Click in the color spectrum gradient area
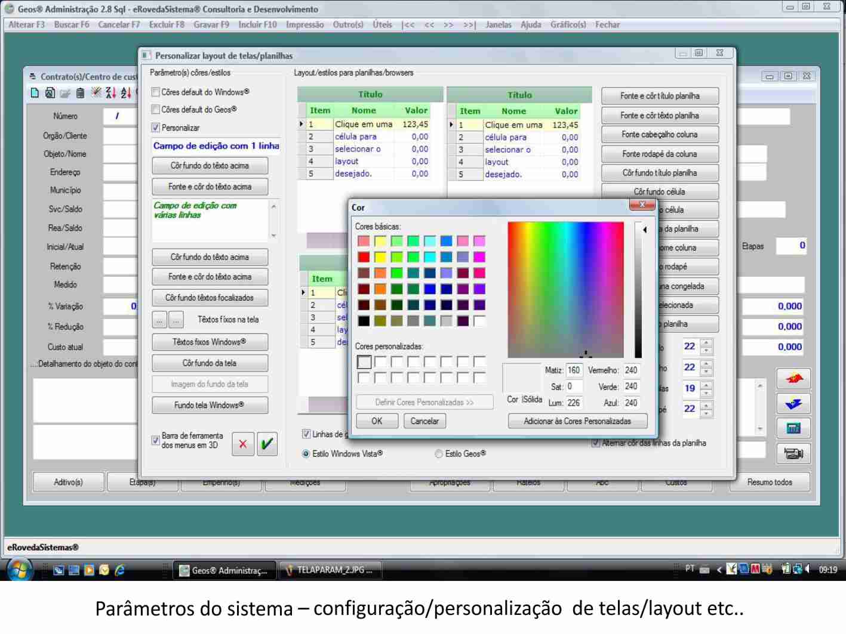 click(565, 290)
